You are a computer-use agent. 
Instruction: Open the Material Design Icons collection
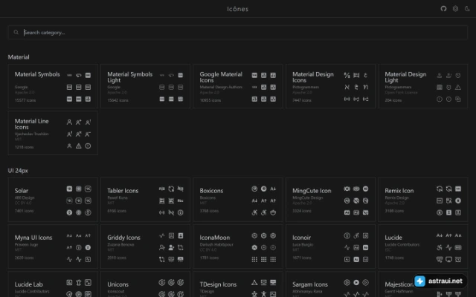(x=330, y=86)
